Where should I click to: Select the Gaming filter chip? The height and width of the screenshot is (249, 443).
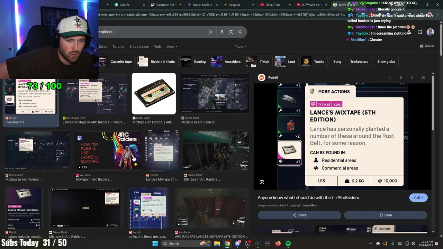195,62
